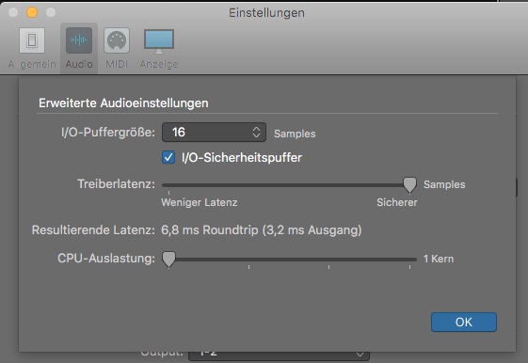Screen dimensions: 528x363
Task: Click the Einstellungen window title
Action: coord(266,13)
